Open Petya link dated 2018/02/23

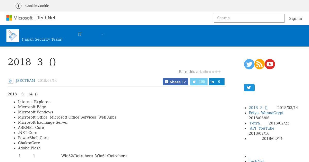(x=255, y=123)
